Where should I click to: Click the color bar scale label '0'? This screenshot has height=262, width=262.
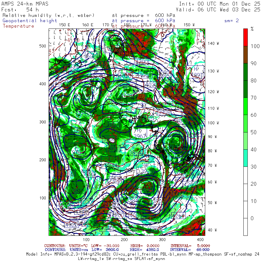[x=252, y=218]
